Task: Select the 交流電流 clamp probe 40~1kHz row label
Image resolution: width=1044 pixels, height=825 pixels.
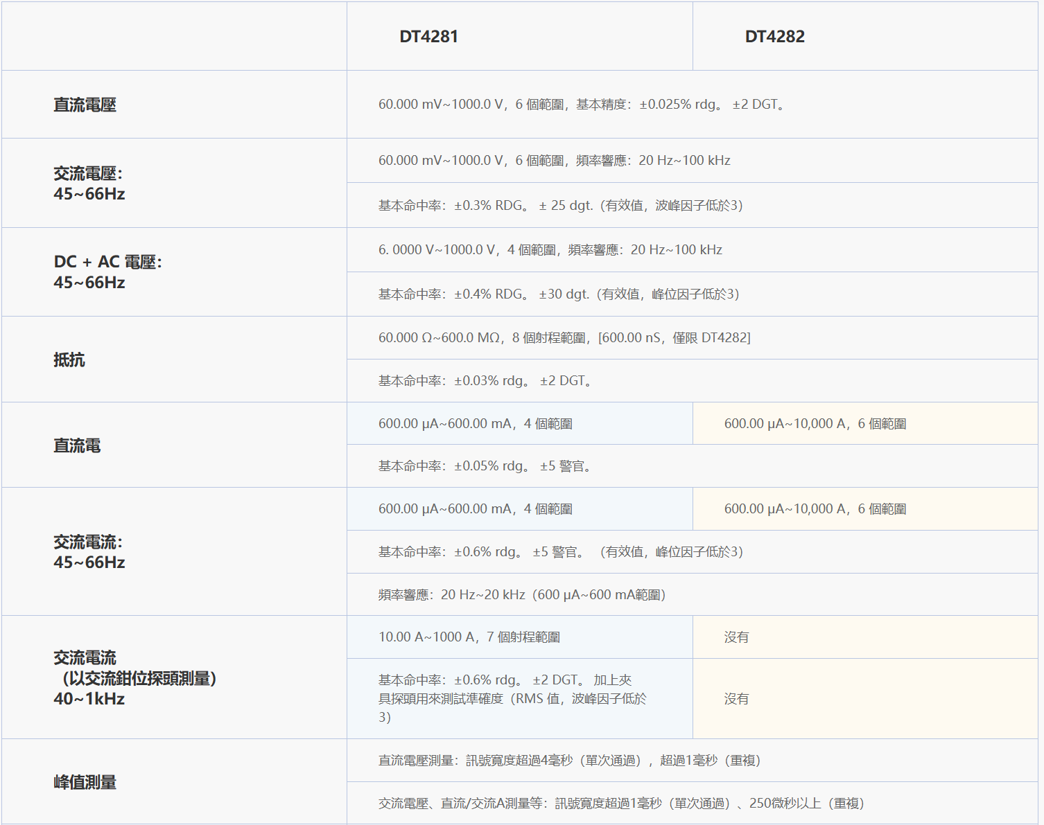Action: click(135, 678)
